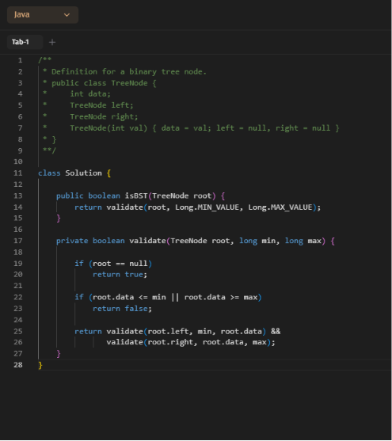Click 'TreeNode right;' comment line
Screen dimensions: 392x441
[x=104, y=116]
